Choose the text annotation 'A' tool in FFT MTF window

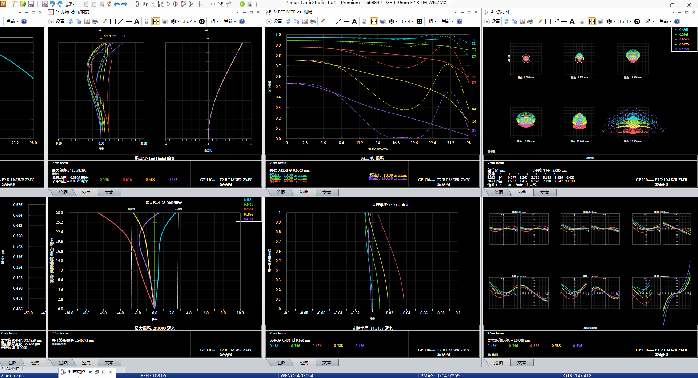354,21
